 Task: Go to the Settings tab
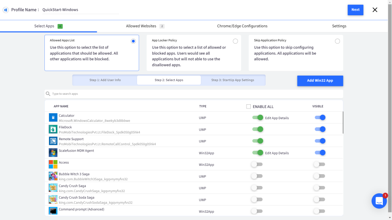pyautogui.click(x=339, y=26)
